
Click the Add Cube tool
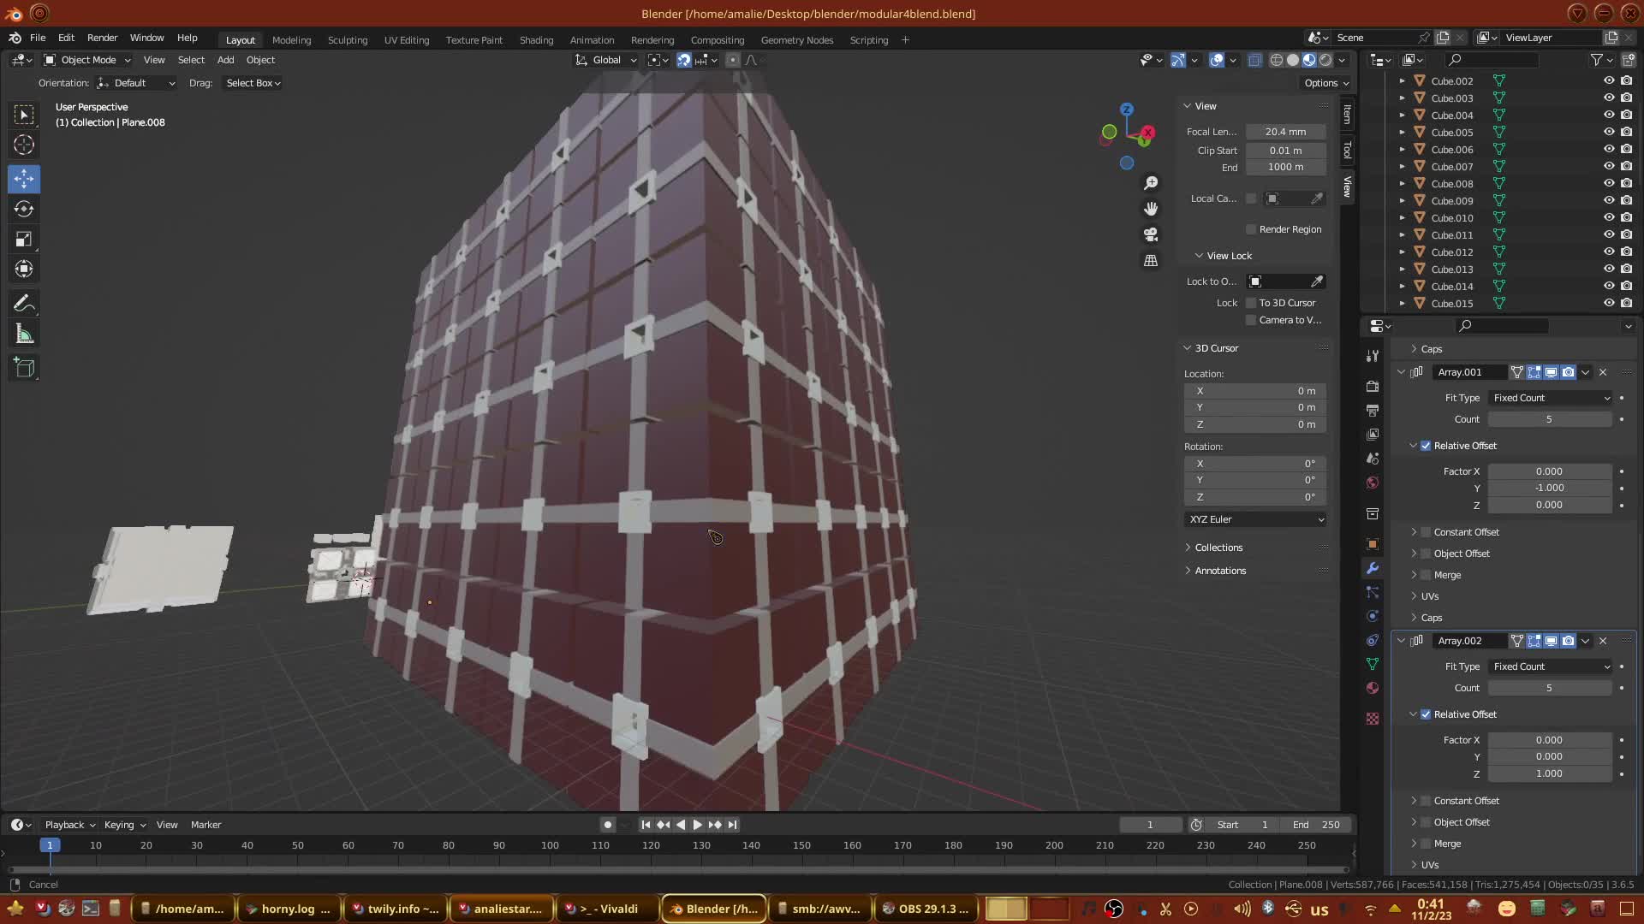pos(24,369)
